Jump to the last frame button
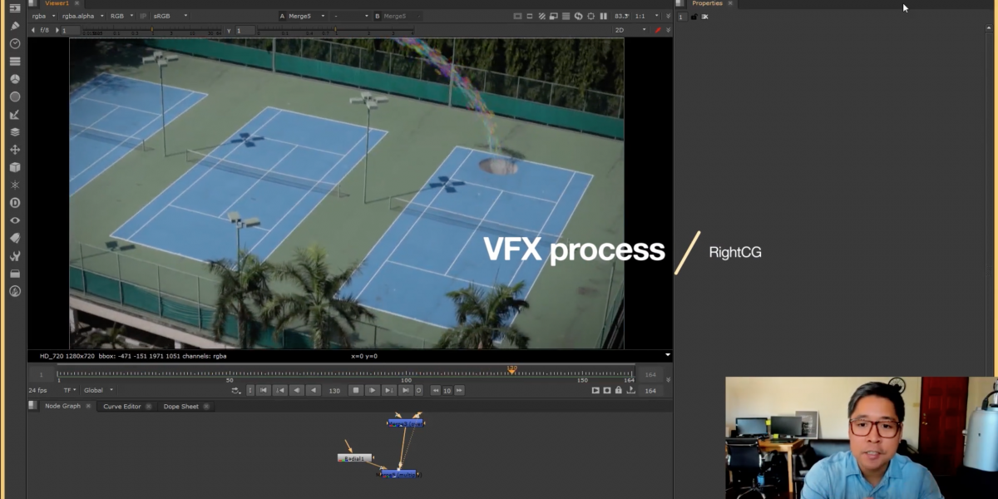This screenshot has height=499, width=998. point(406,390)
